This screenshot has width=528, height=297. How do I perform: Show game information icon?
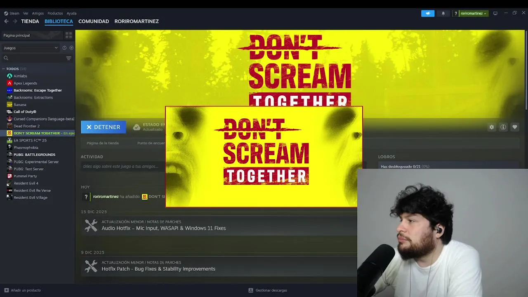click(x=503, y=127)
